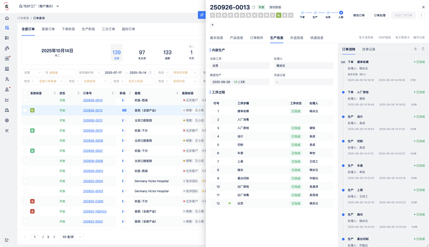
Task: Copy order number 250926-0013 using the copy icon
Action: [x=254, y=8]
